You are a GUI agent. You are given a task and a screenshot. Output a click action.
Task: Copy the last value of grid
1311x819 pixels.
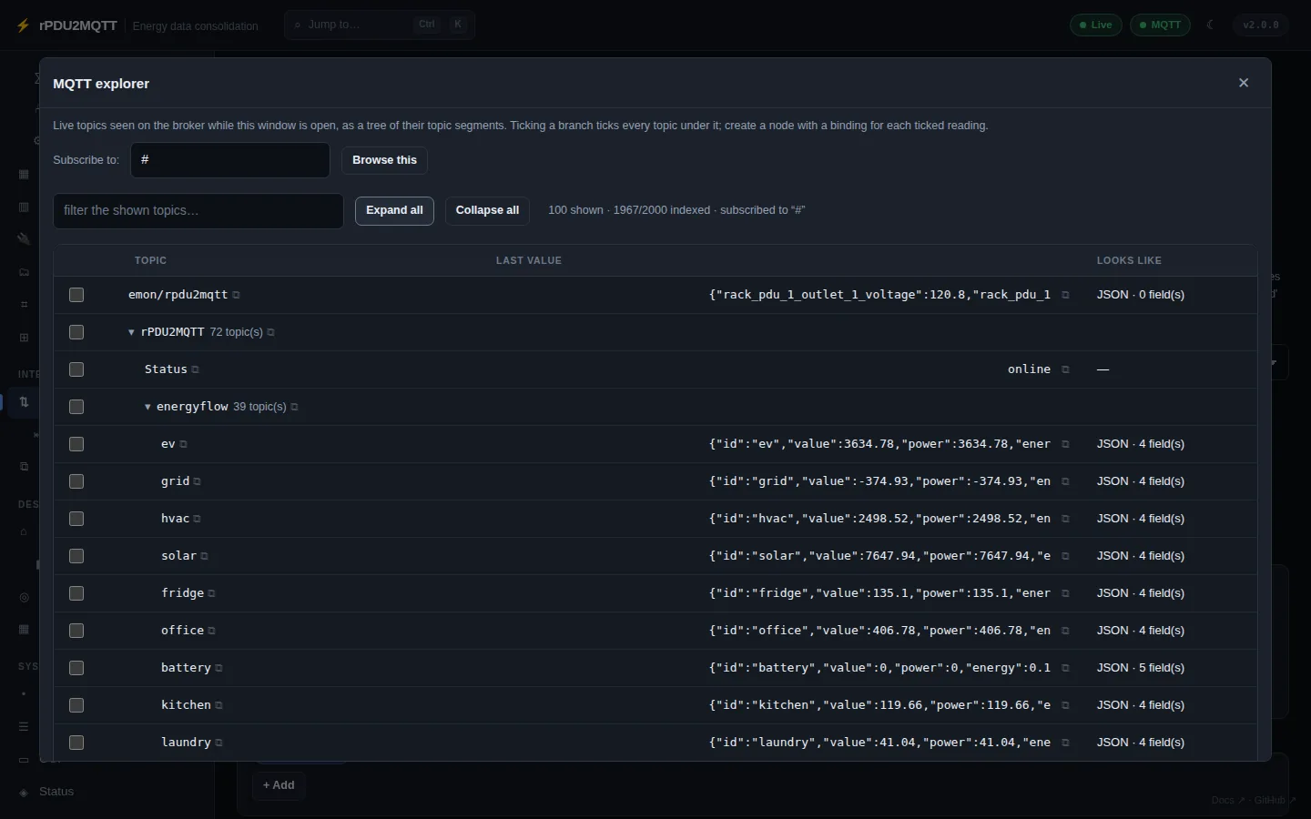(x=1065, y=481)
